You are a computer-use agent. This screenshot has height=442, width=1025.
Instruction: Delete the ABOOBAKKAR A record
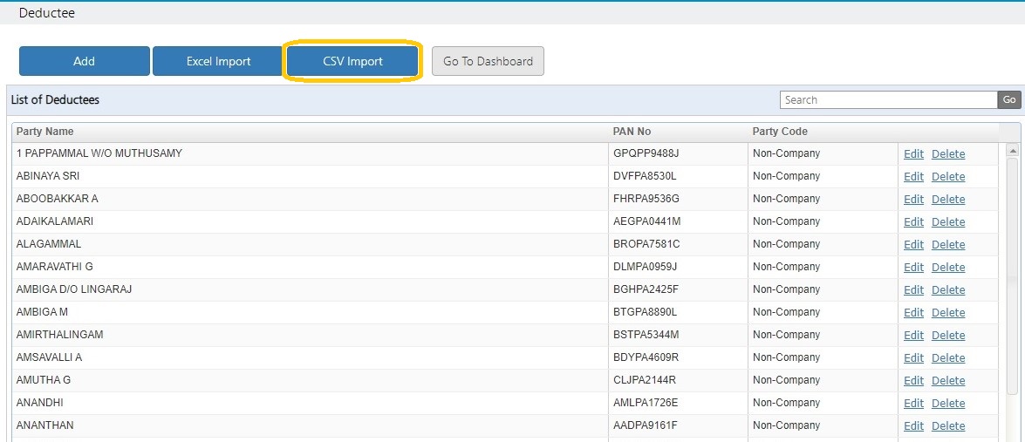tap(948, 199)
